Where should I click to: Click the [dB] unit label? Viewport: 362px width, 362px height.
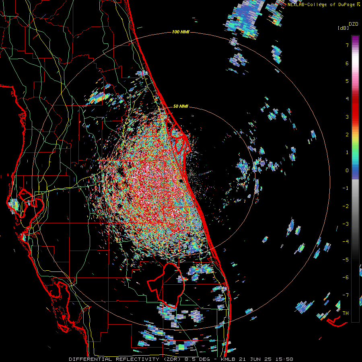click(343, 28)
